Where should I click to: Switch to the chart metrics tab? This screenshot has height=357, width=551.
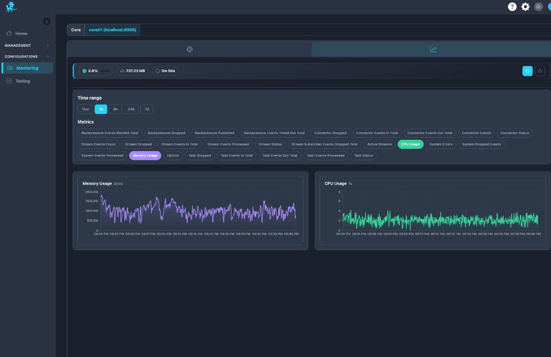click(x=433, y=49)
